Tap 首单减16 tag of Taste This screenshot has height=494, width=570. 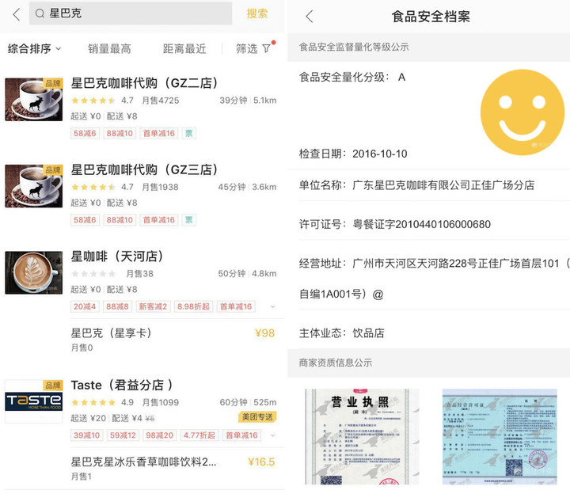click(x=241, y=435)
